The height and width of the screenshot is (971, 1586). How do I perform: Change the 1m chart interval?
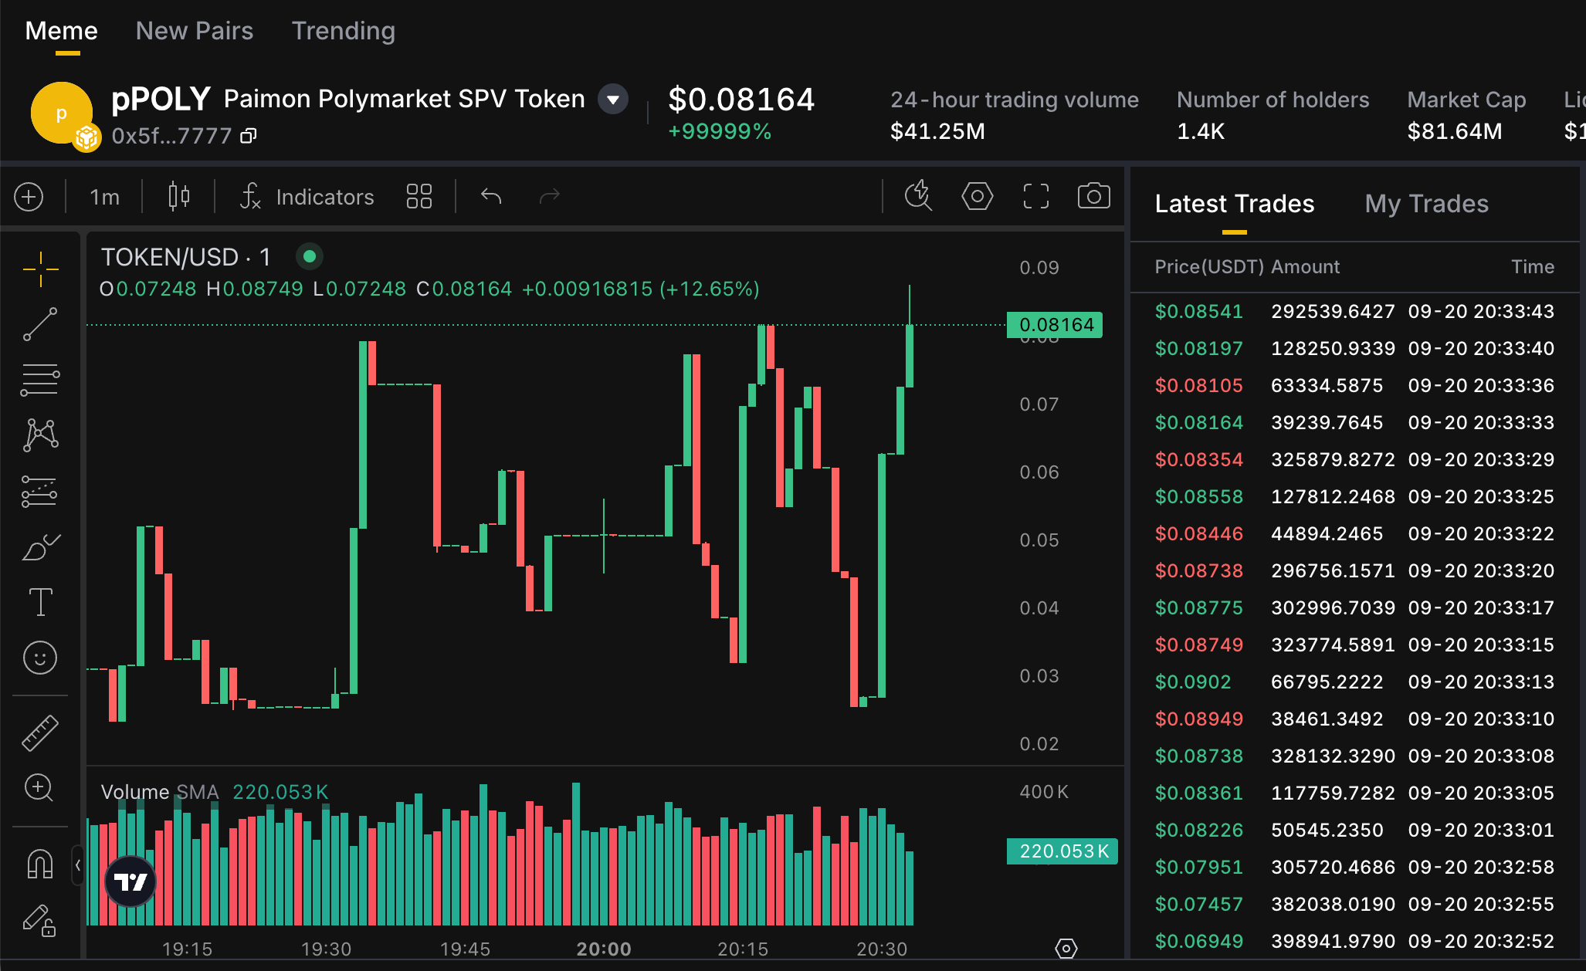(104, 197)
